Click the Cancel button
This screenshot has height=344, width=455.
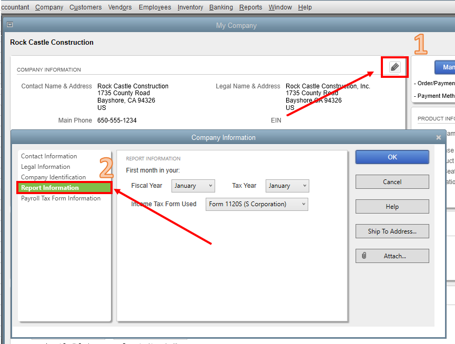pyautogui.click(x=392, y=182)
